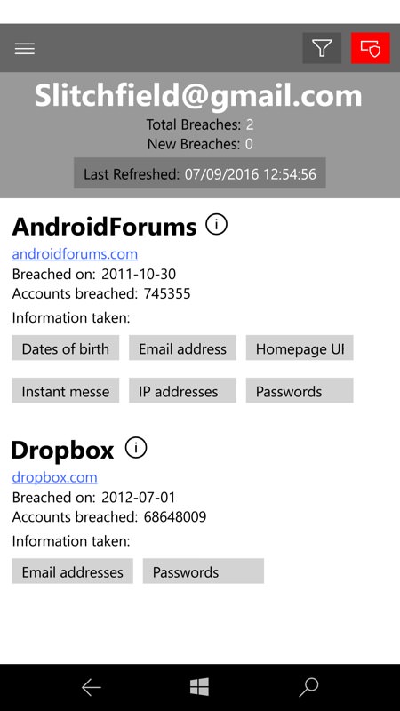Select the Homepage UI tag

(x=300, y=348)
